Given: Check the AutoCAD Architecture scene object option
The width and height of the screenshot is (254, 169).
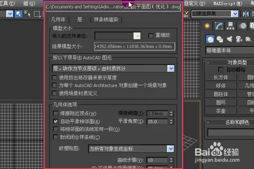Looking at the screenshot, I should tap(54, 85).
